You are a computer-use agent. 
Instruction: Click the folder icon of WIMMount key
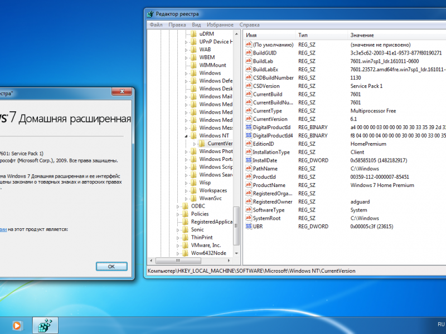(x=193, y=65)
